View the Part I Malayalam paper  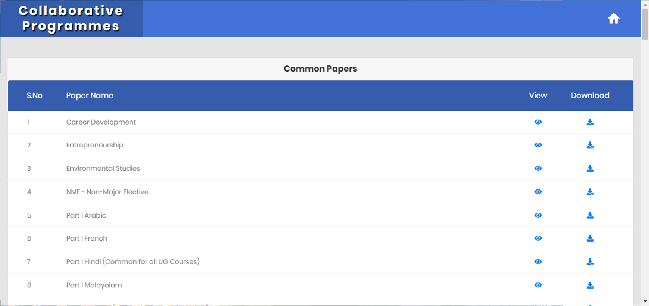pos(538,285)
